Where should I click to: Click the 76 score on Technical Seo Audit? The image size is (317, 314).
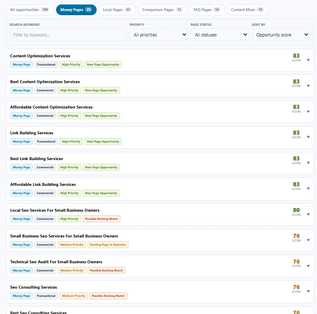[296, 262]
